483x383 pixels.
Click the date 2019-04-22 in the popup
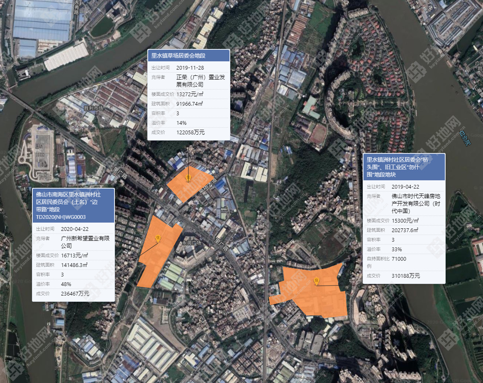tap(405, 187)
